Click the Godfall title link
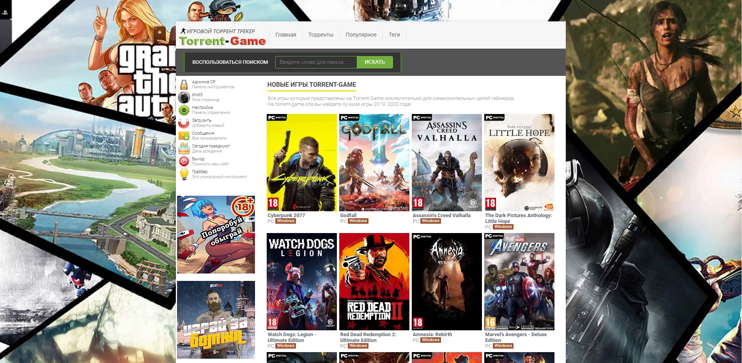 348,215
